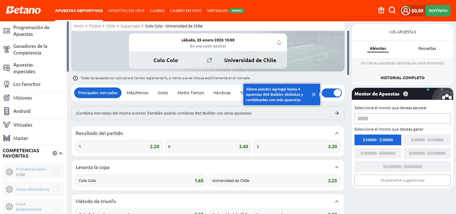Click the Android phone icon
Image resolution: width=456 pixels, height=214 pixels.
6,111
